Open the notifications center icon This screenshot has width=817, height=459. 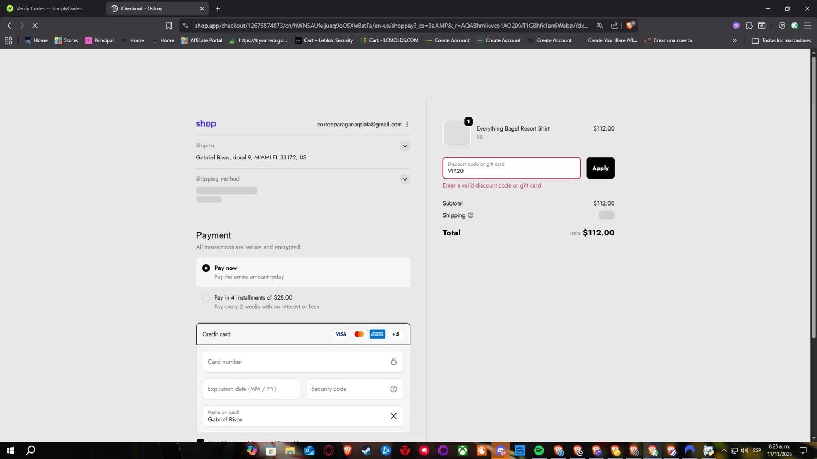tap(803, 450)
